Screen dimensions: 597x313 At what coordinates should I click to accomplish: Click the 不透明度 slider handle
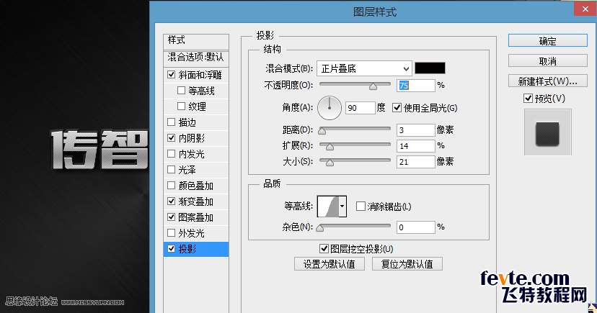coord(373,86)
